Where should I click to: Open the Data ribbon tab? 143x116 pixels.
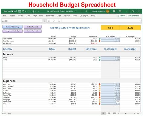(59, 16)
